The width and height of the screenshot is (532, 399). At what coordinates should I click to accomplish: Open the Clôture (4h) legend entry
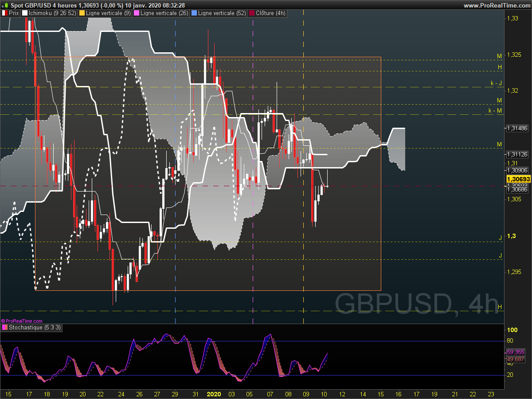[267, 13]
